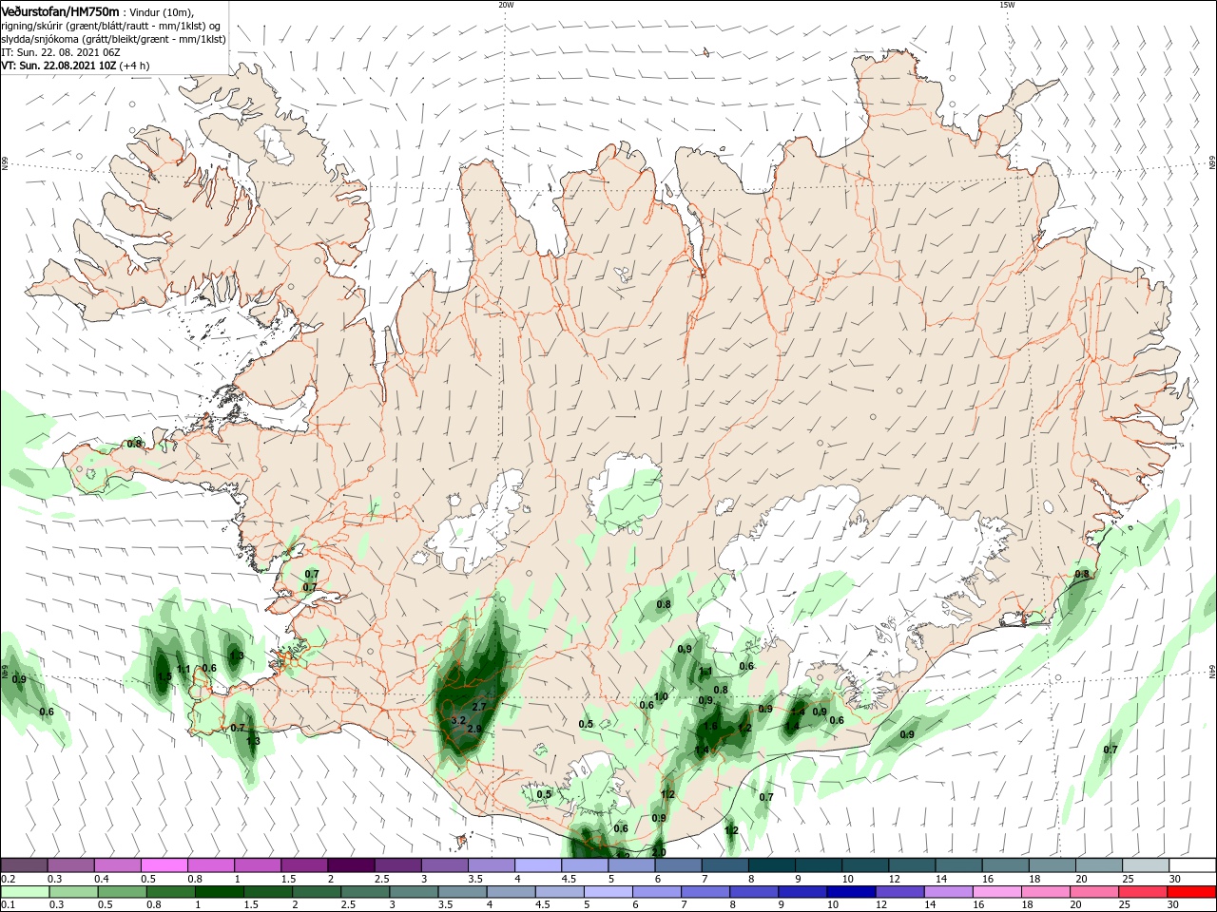Pick the pale grey snow swatch between 25 and 30
This screenshot has height=912, width=1217.
[x=1146, y=865]
